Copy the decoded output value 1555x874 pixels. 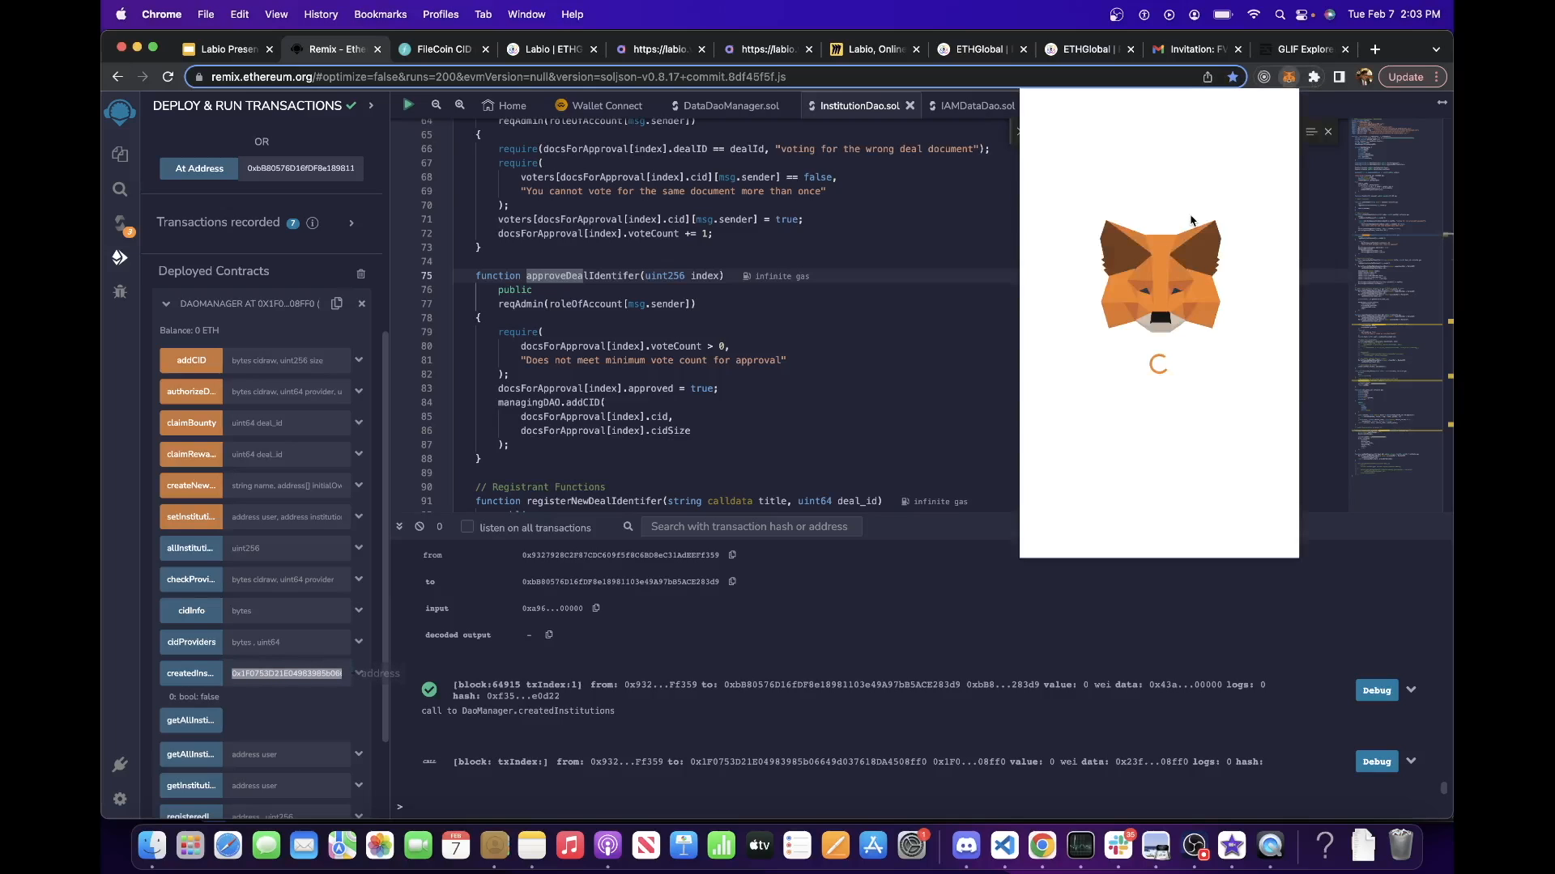tap(549, 634)
